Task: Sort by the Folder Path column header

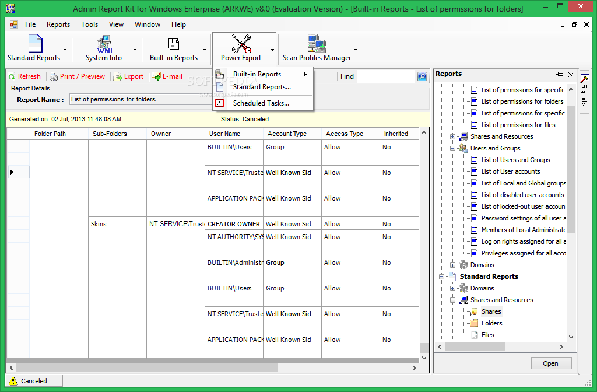Action: pos(59,134)
